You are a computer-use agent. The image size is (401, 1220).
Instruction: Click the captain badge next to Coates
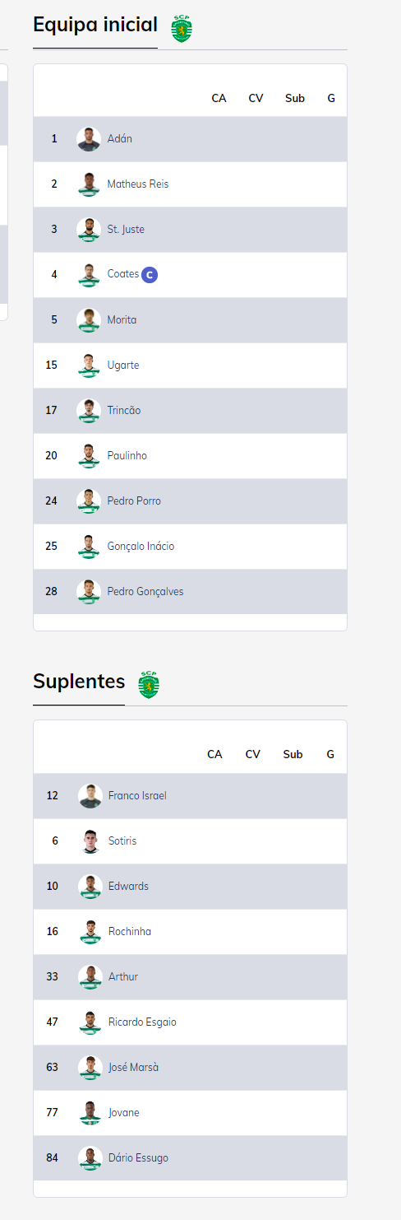pos(150,275)
